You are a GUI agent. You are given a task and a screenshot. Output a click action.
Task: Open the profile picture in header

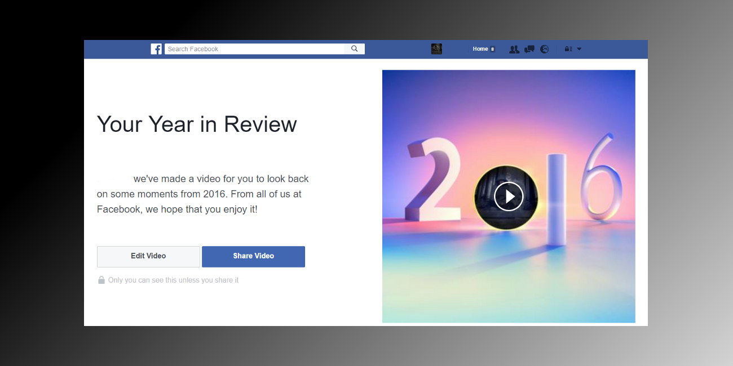coord(436,49)
